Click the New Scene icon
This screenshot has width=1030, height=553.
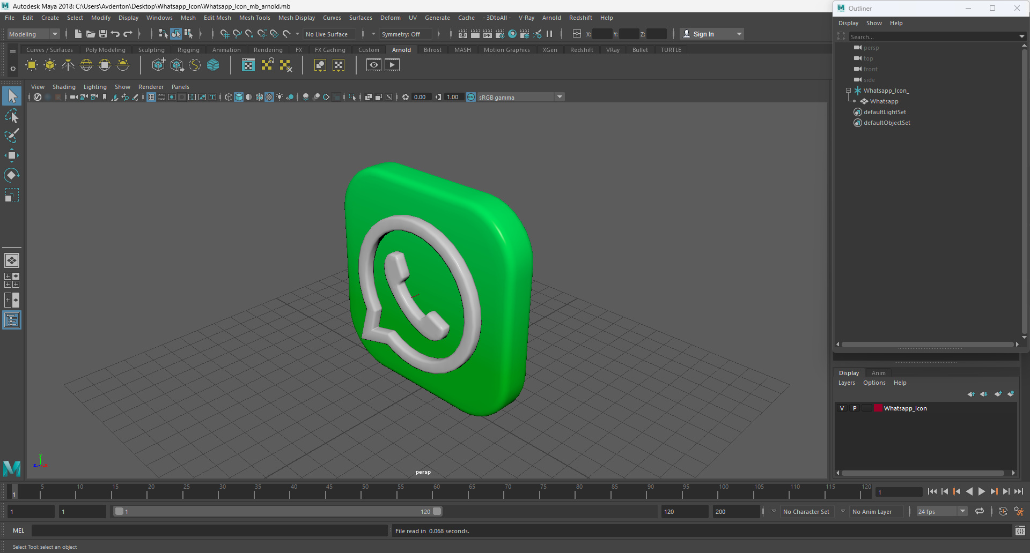(78, 34)
